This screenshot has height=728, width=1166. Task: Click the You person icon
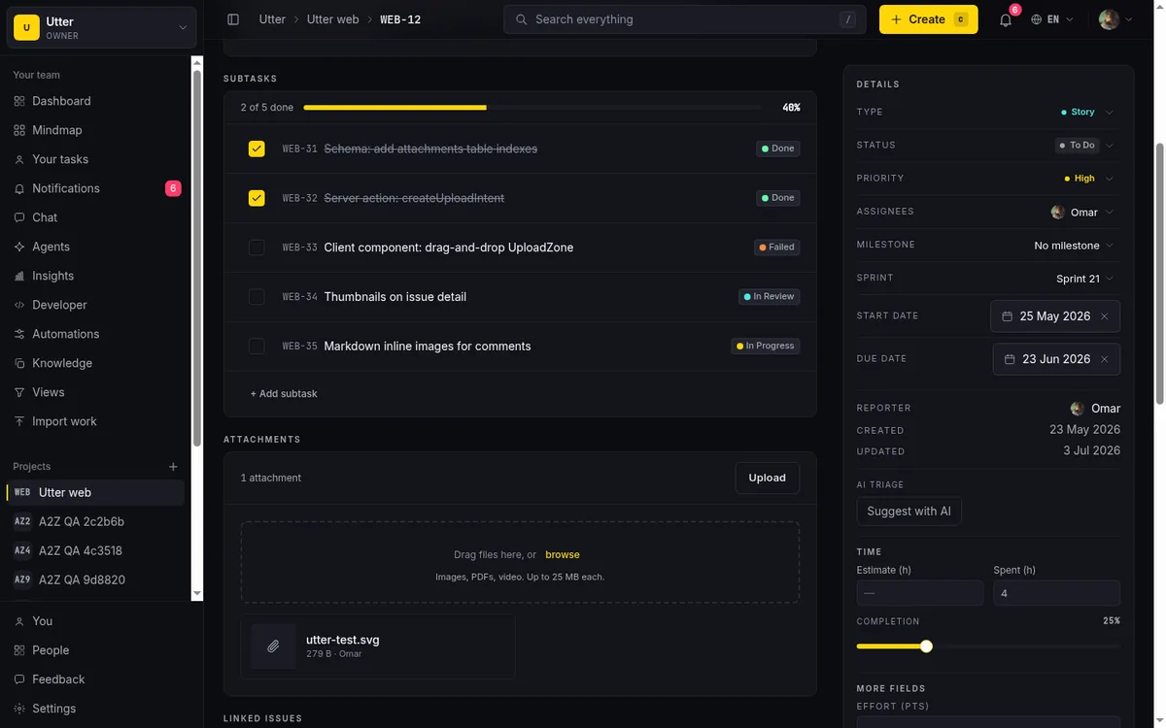(x=19, y=621)
